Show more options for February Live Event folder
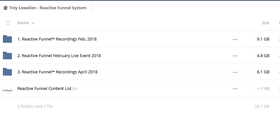Screen dimensions: 280x118 click(235, 56)
